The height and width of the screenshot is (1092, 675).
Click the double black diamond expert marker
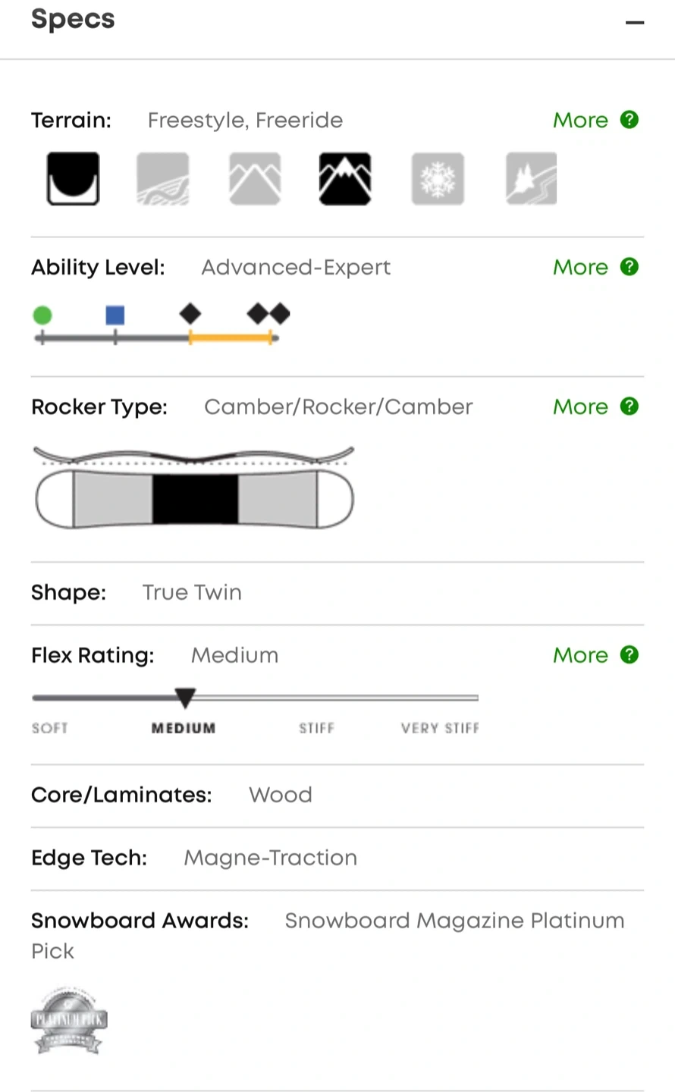pyautogui.click(x=269, y=313)
